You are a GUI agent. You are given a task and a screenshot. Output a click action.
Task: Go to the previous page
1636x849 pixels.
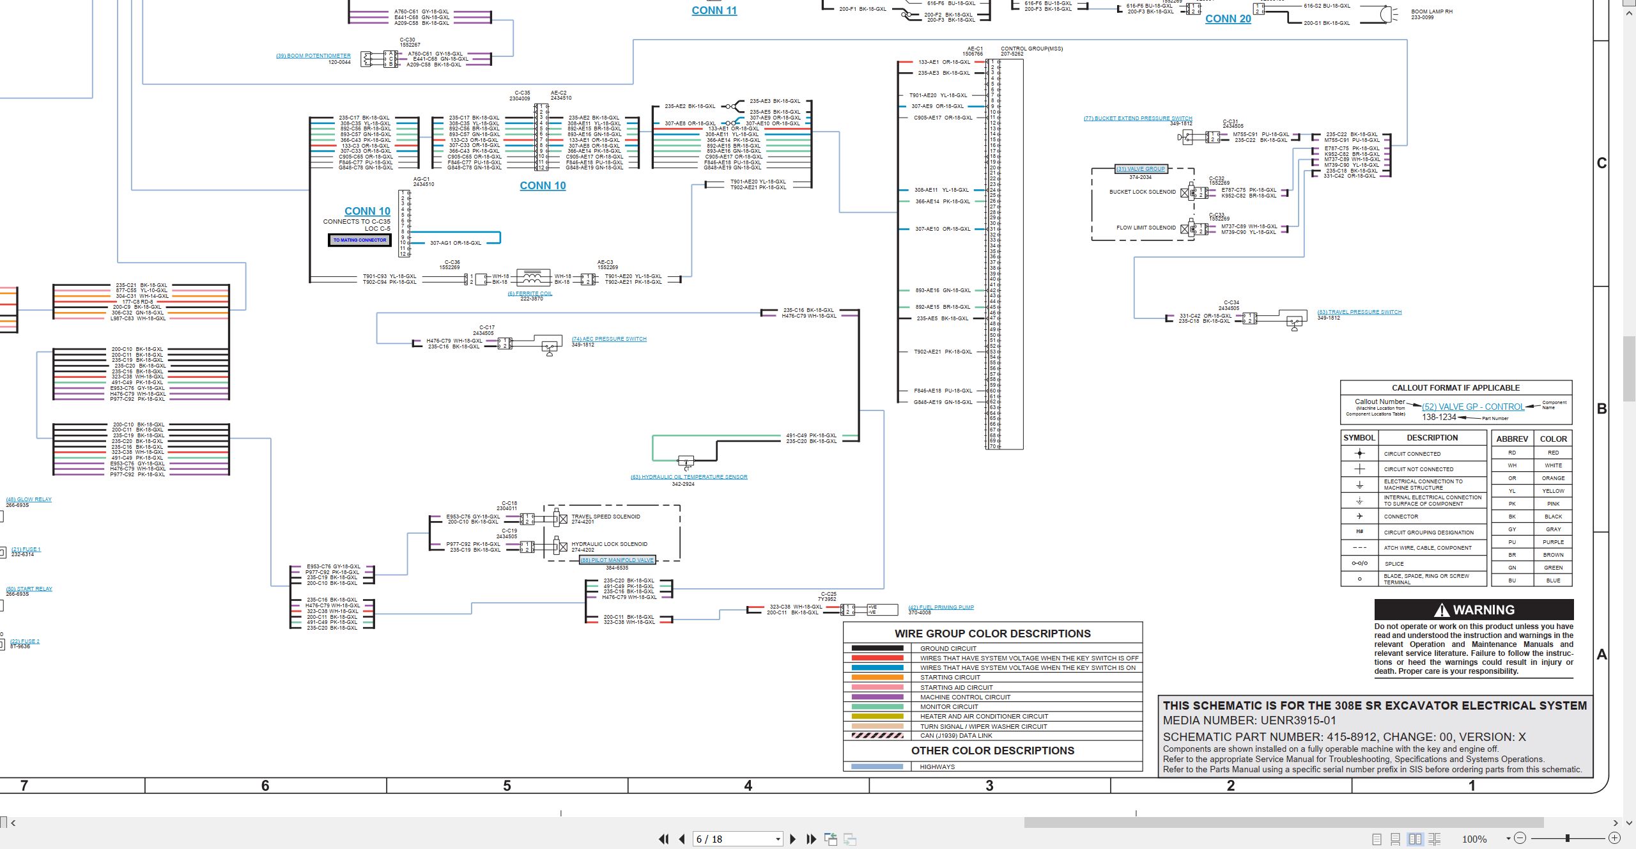tap(682, 839)
